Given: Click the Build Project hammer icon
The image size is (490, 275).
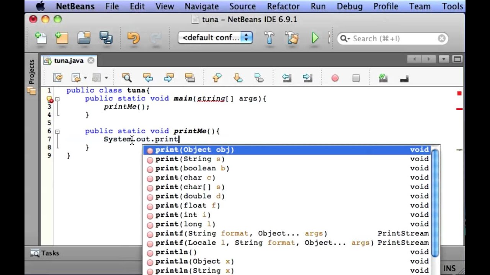Looking at the screenshot, I should pos(269,38).
